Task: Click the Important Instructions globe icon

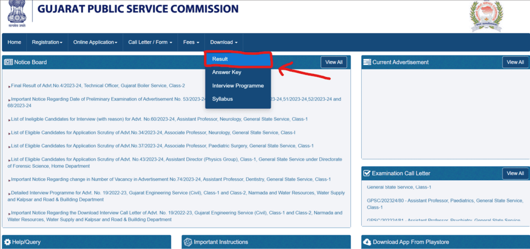Action: 187,242
